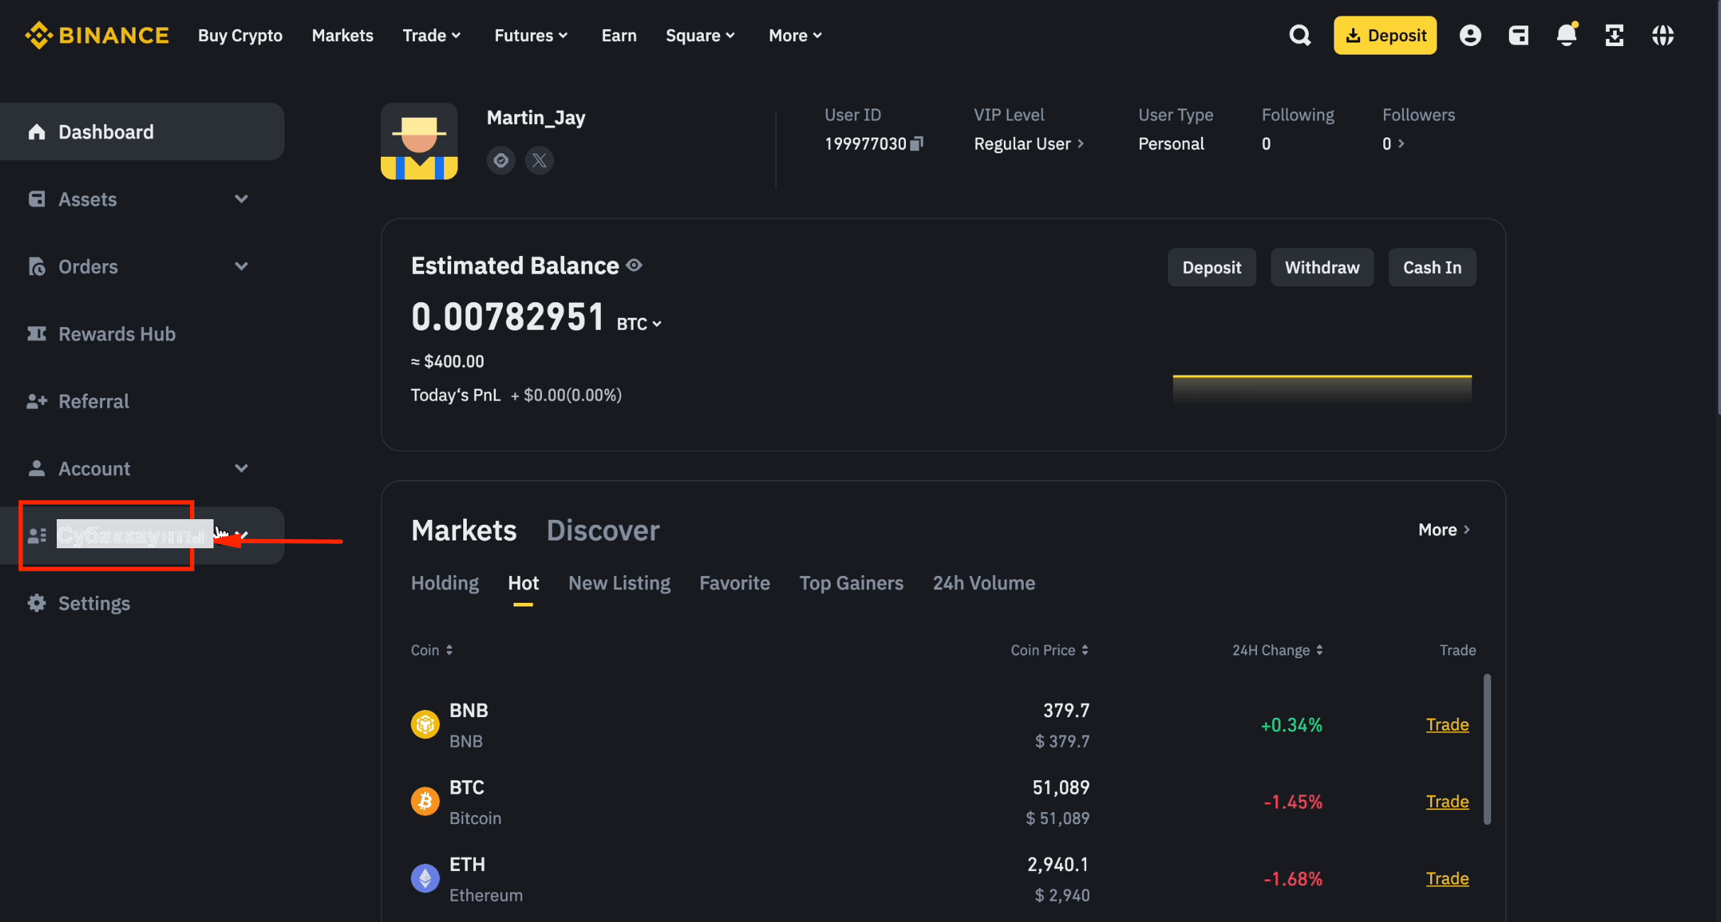This screenshot has width=1721, height=922.
Task: Open the user profile icon in header
Action: tap(1470, 35)
